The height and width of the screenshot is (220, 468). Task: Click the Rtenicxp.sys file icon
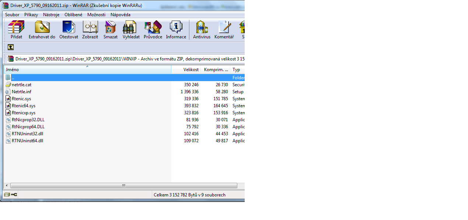click(8, 113)
